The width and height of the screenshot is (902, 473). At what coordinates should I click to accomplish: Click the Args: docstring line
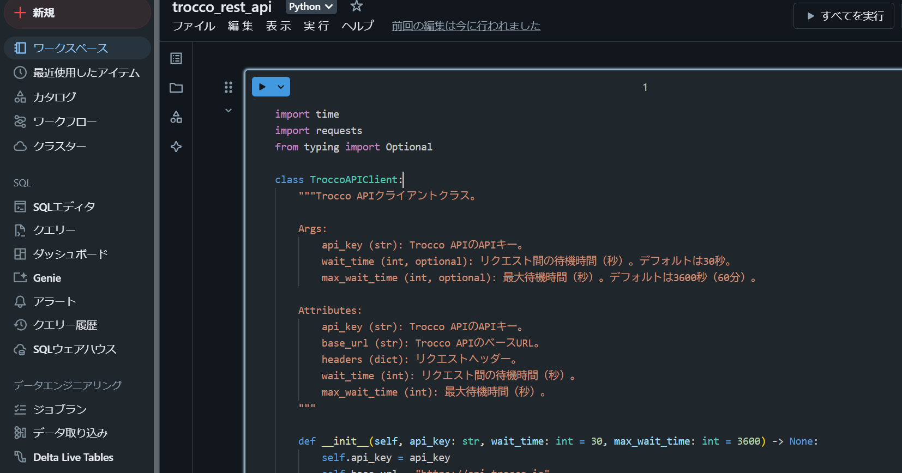pos(312,228)
